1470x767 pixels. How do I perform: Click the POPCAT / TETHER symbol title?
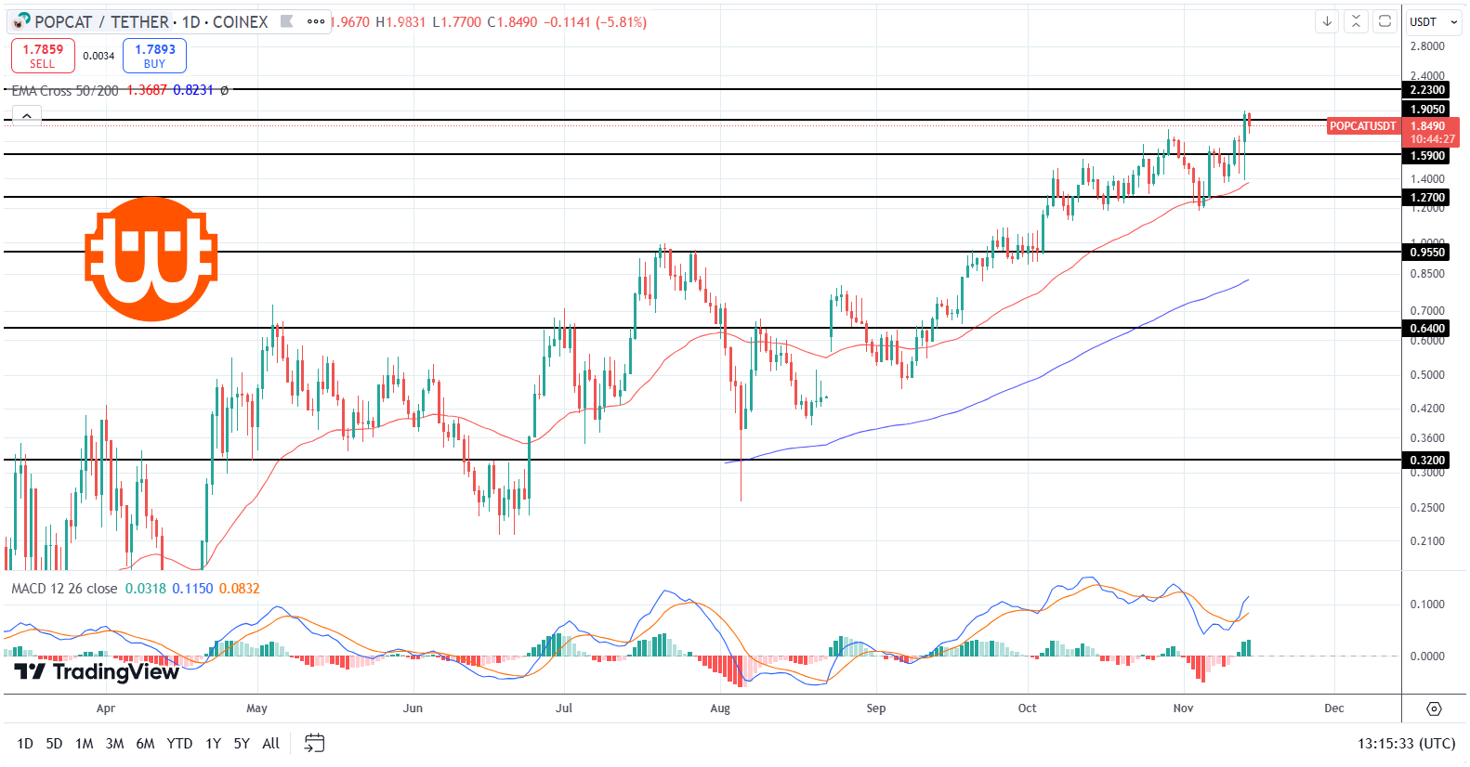[x=101, y=21]
